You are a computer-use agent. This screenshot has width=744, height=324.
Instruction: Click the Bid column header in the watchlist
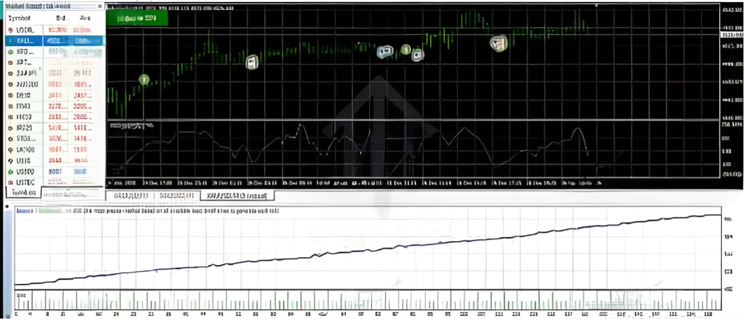pyautogui.click(x=60, y=18)
